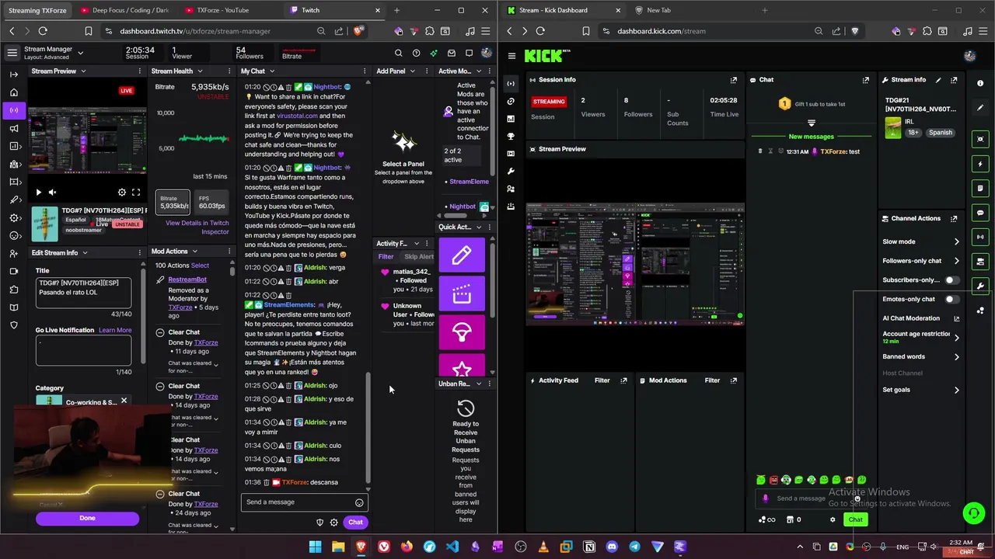Expand Stream Manager layout dropdown
The image size is (995, 559).
tap(80, 53)
